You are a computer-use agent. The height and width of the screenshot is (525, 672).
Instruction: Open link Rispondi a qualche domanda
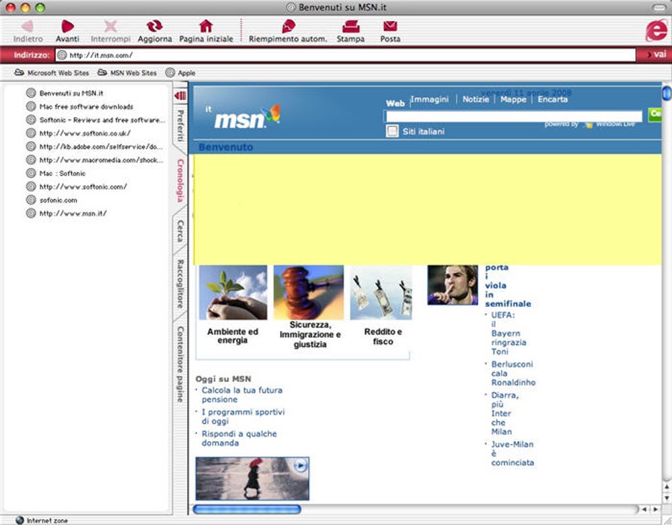239,438
